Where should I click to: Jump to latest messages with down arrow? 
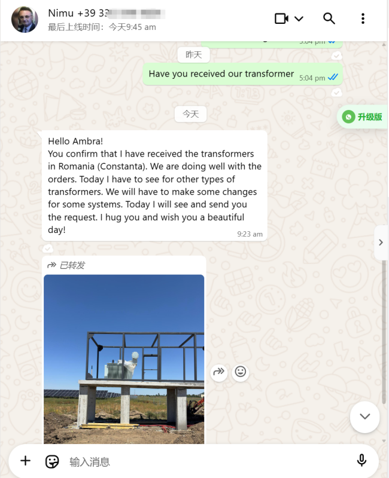point(364,416)
